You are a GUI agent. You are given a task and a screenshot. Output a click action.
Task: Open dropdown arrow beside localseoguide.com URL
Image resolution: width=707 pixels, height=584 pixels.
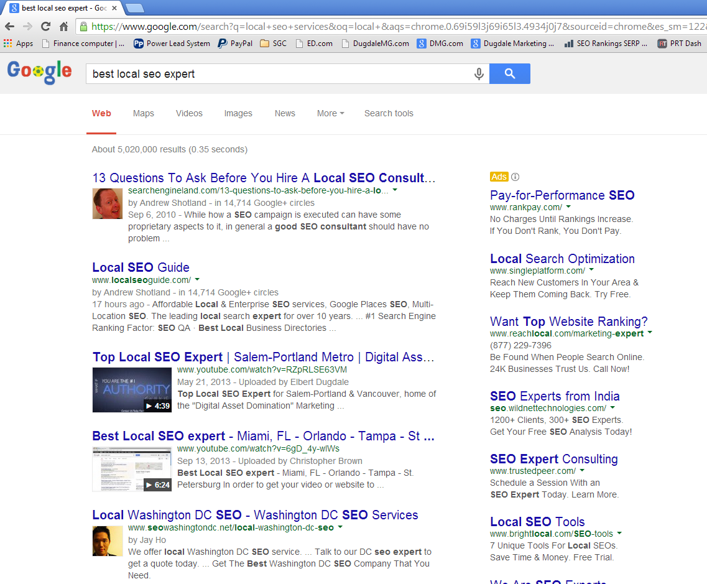197,280
